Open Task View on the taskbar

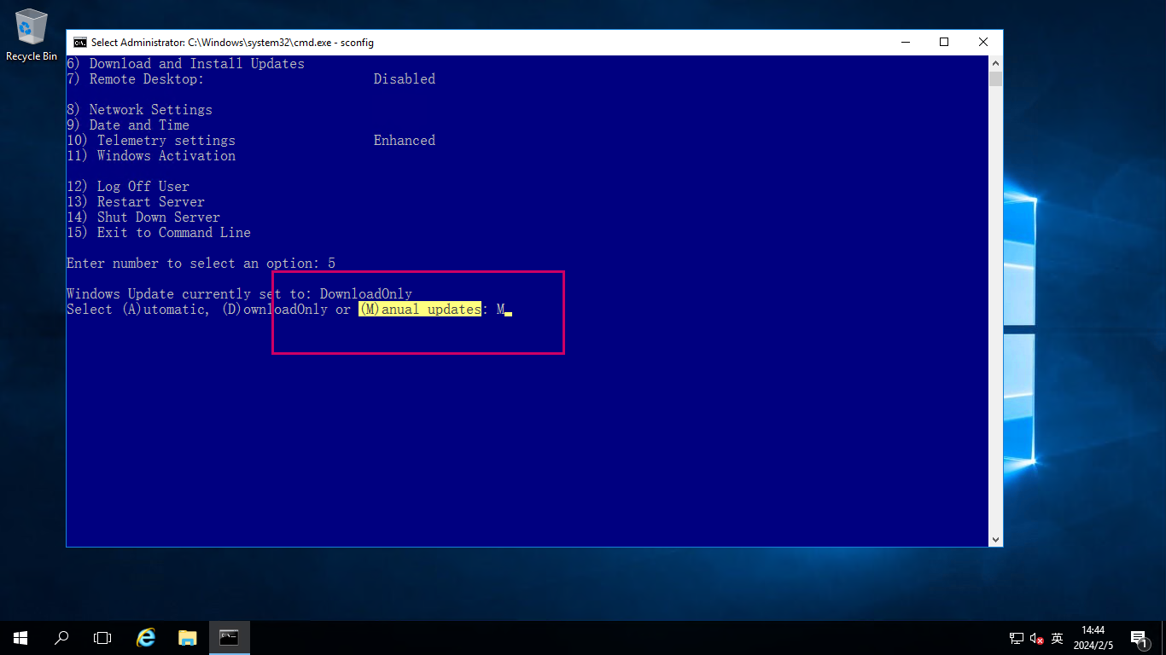click(102, 637)
